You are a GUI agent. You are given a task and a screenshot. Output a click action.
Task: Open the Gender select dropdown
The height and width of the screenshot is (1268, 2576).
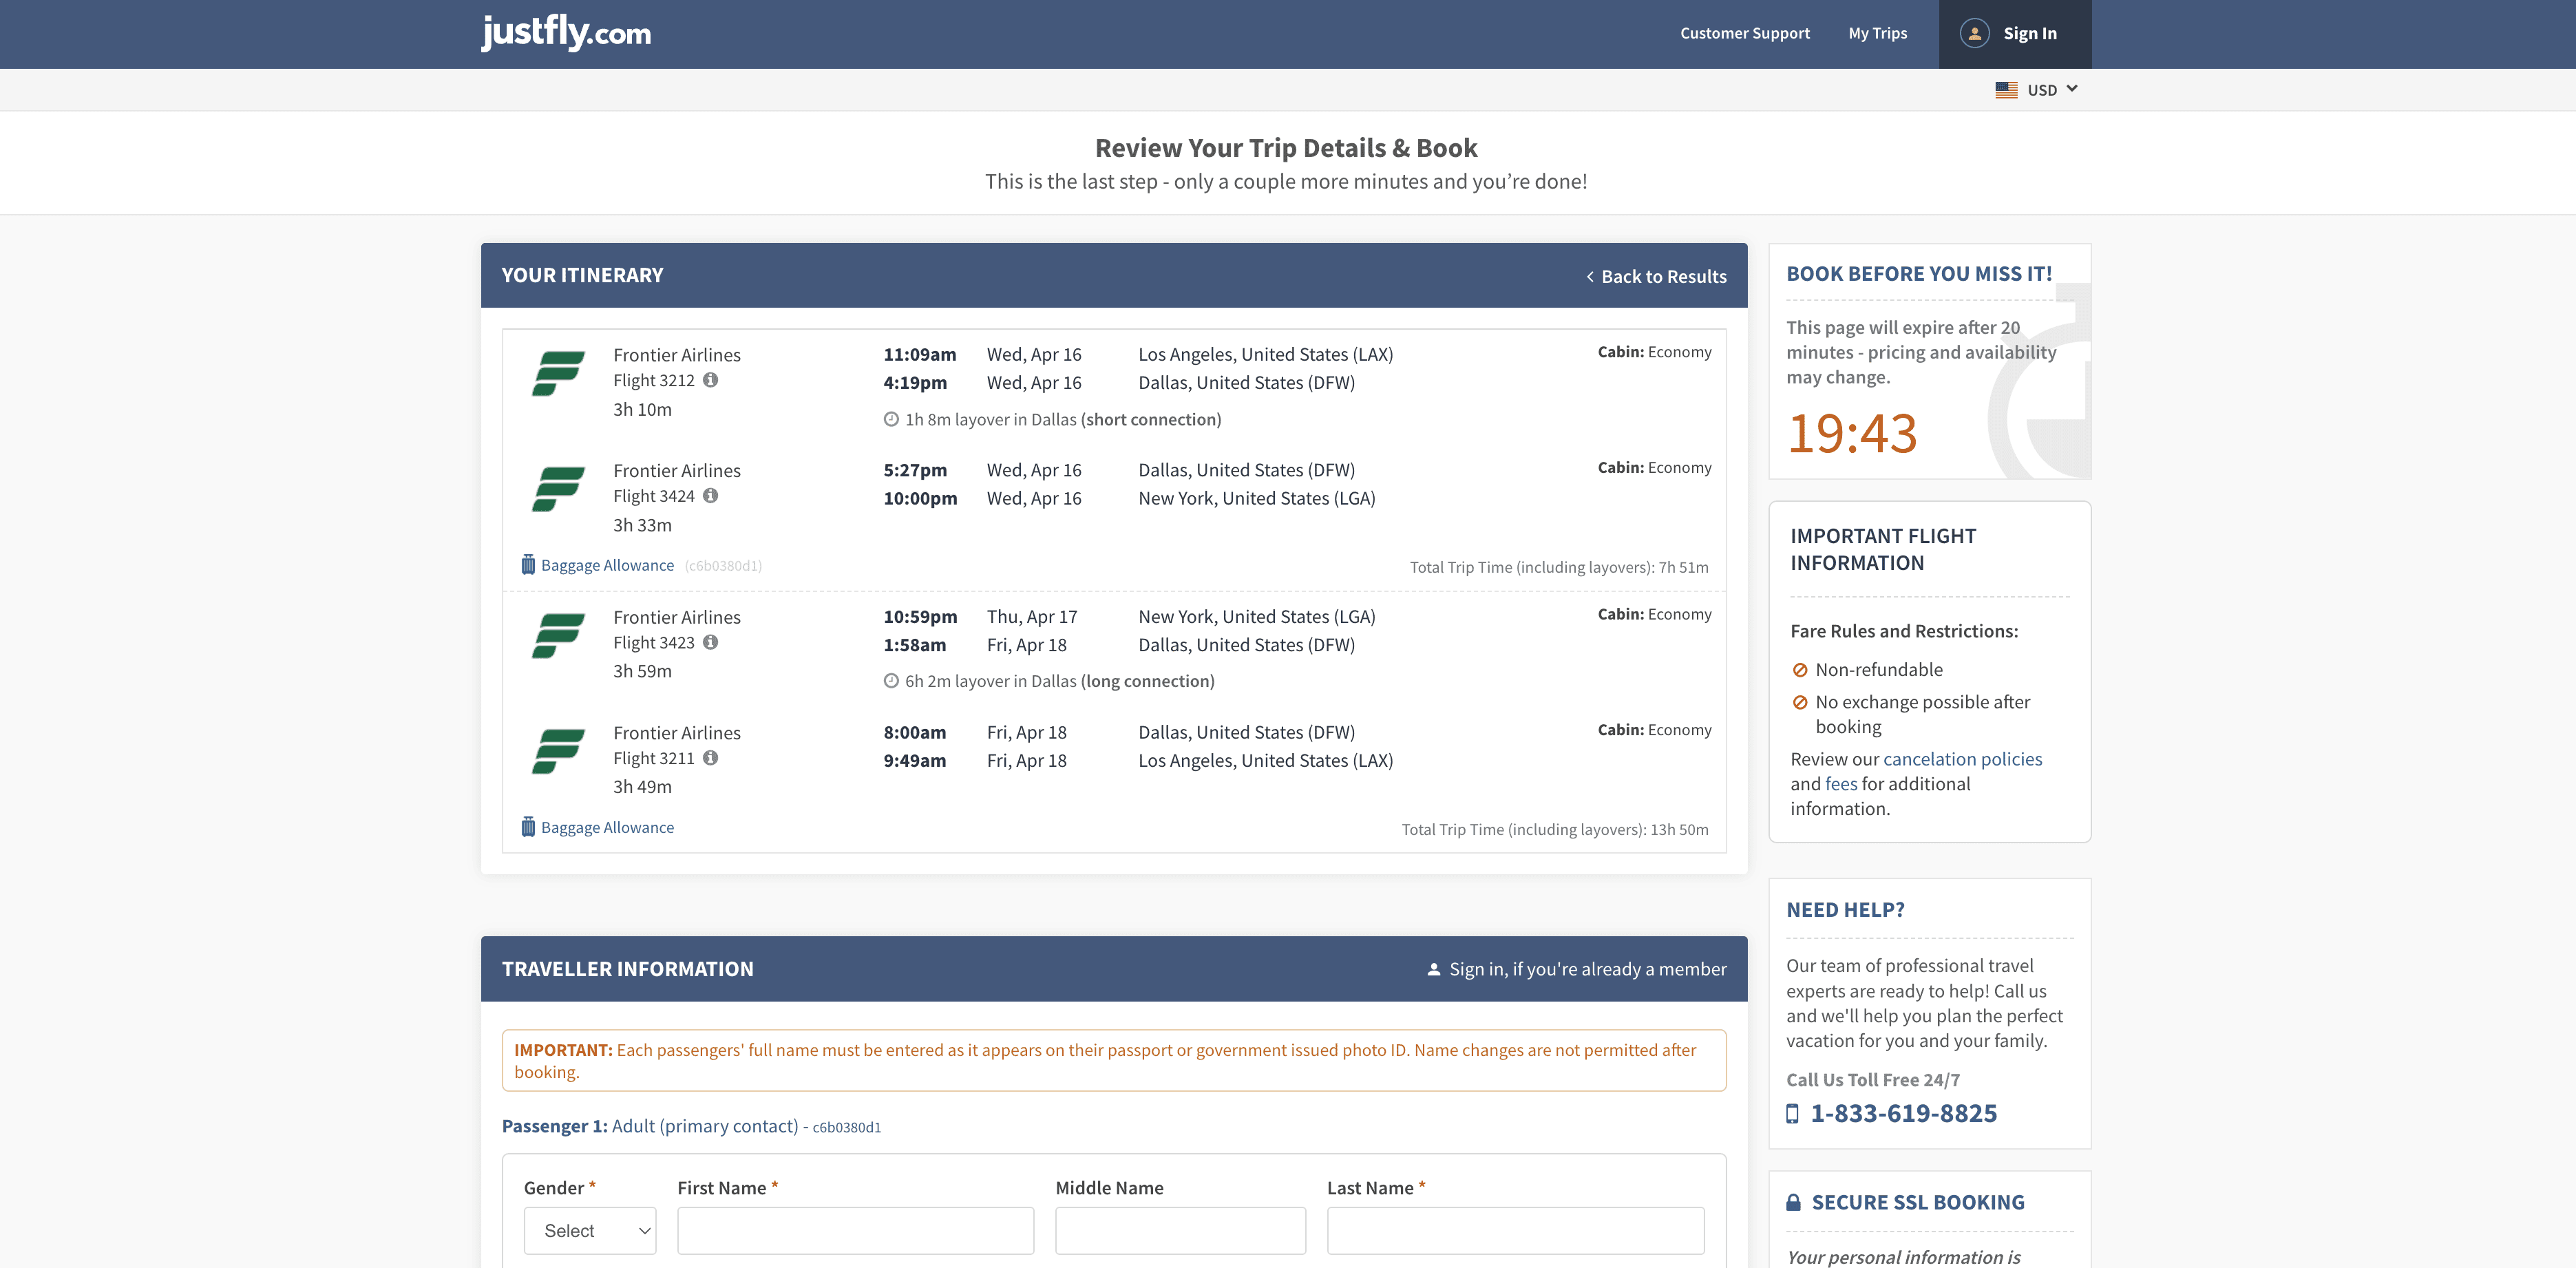590,1230
